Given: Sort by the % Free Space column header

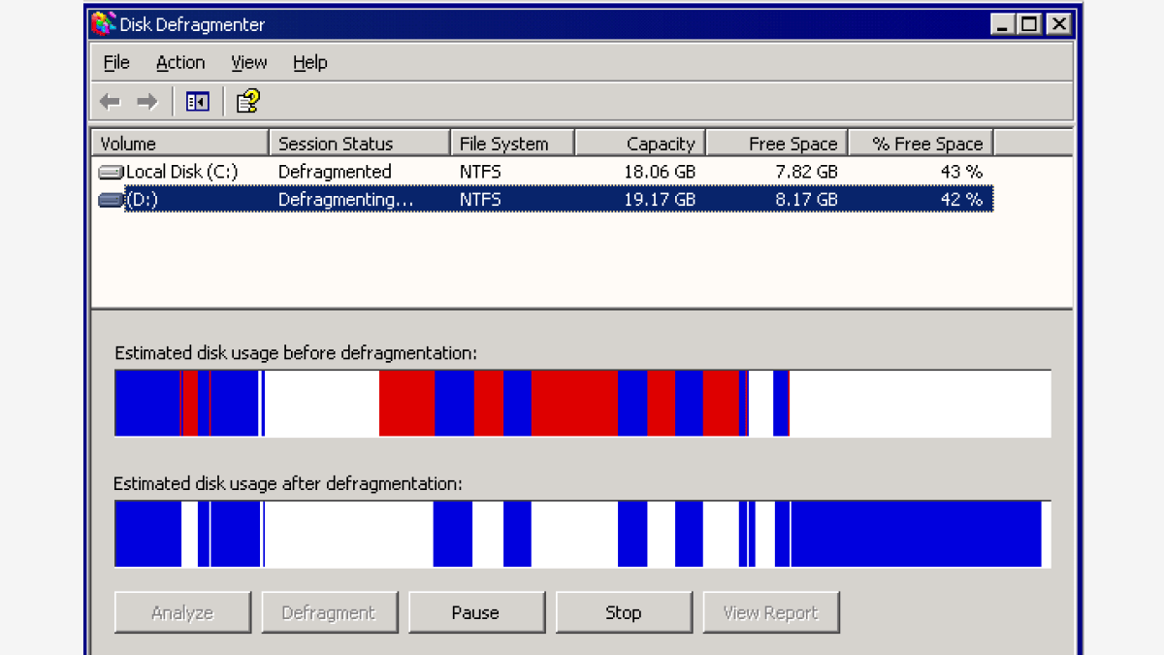Looking at the screenshot, I should tap(921, 144).
